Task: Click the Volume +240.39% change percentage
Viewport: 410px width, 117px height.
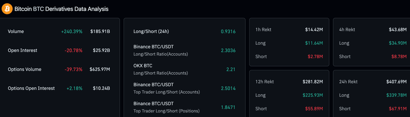Action: (72, 32)
